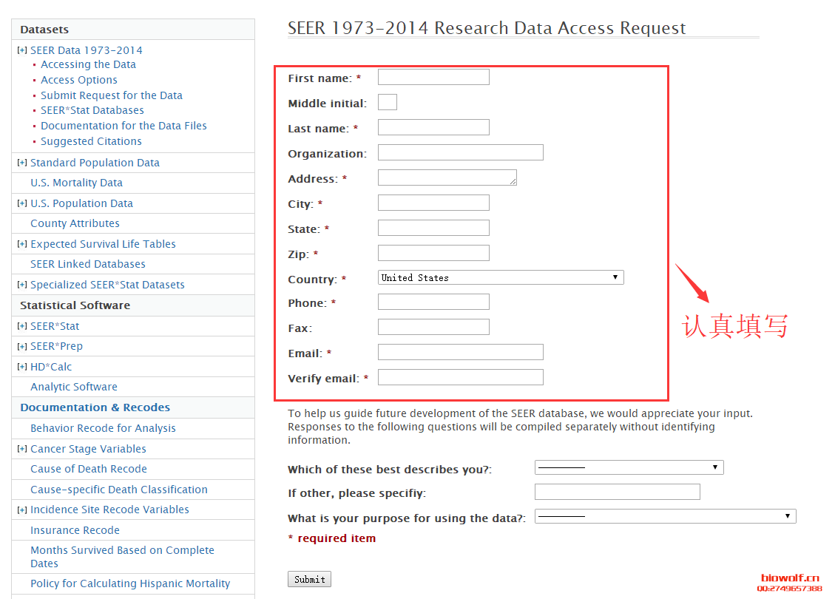835x599 pixels.
Task: Open Submit Request for the Data link
Action: [111, 95]
